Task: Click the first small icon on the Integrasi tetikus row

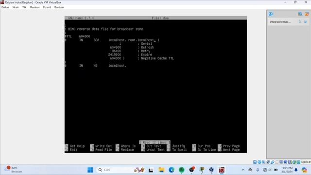Action: click(300, 21)
